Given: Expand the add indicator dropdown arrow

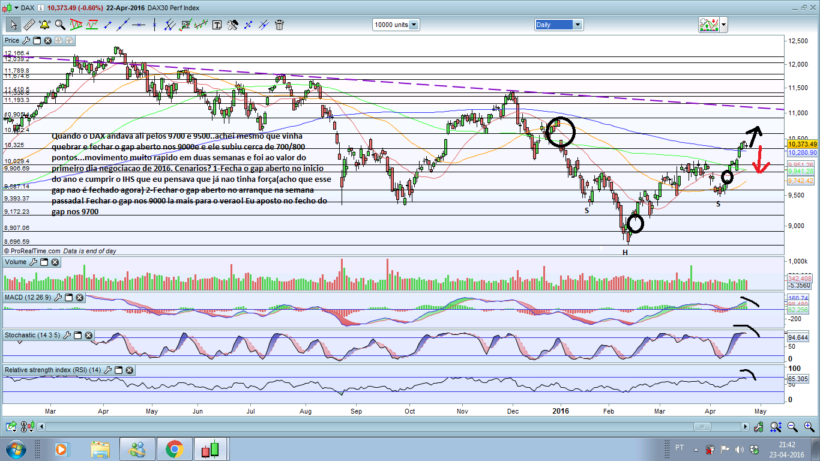Looking at the screenshot, I should 723,25.
